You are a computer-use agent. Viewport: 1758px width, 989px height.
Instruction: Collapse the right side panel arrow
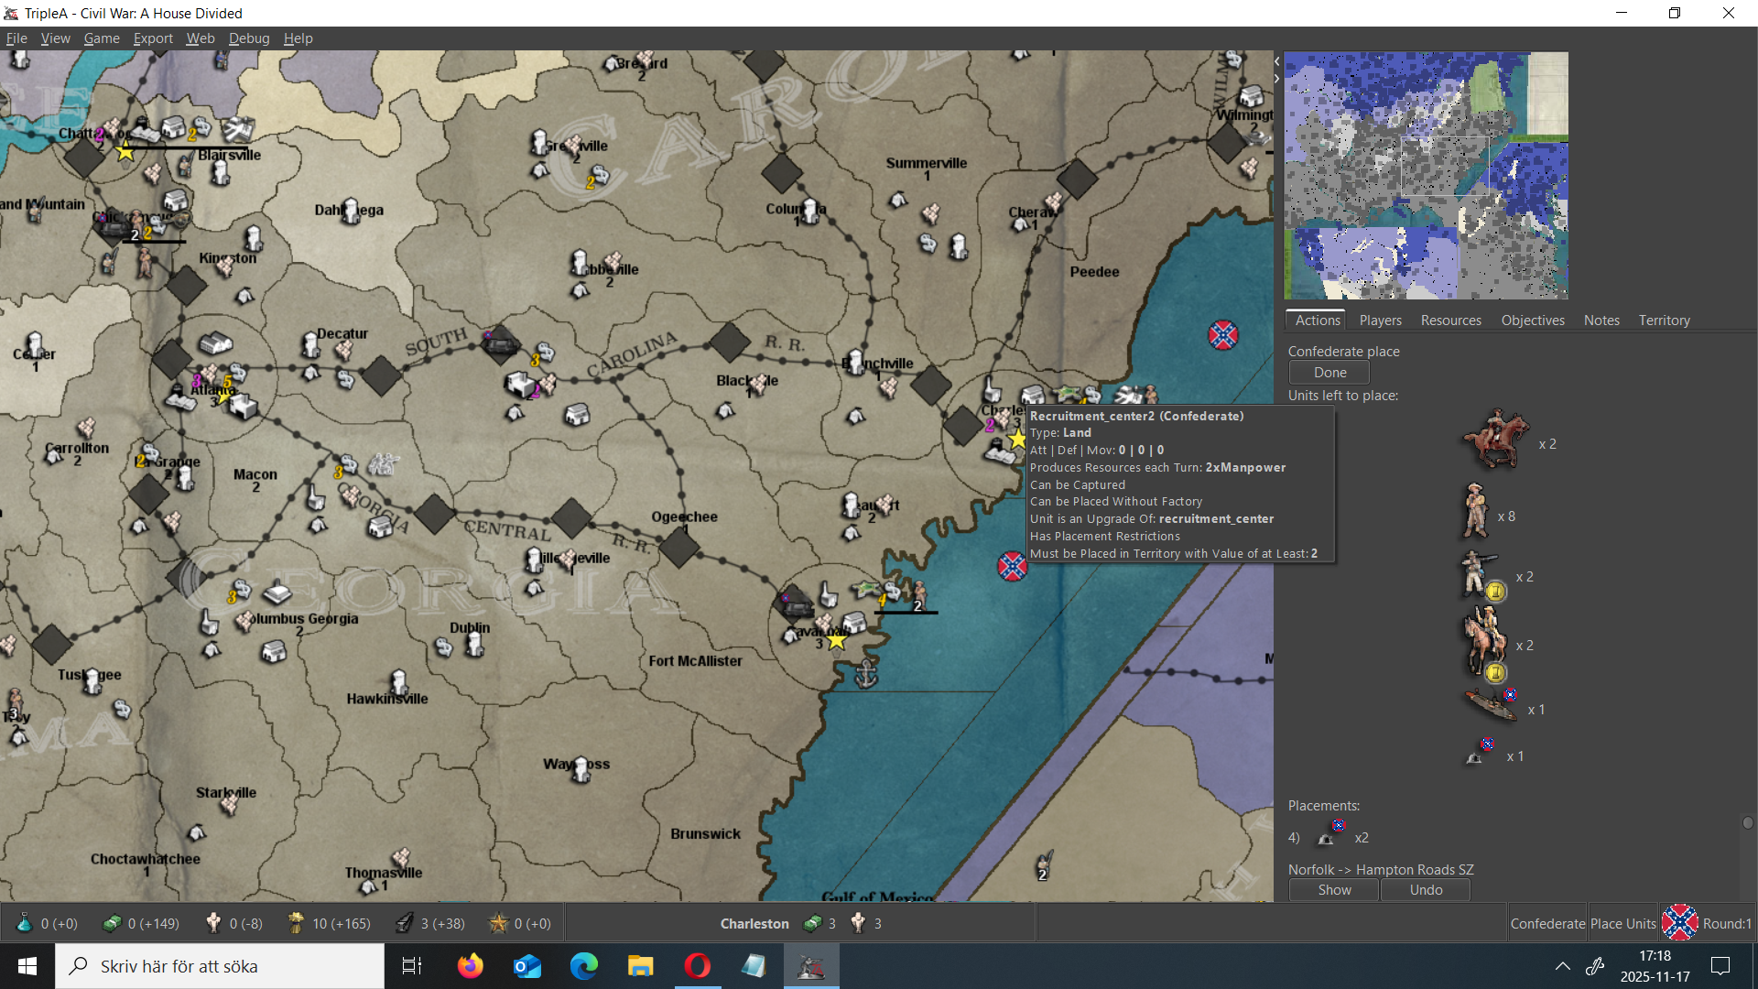point(1276,61)
